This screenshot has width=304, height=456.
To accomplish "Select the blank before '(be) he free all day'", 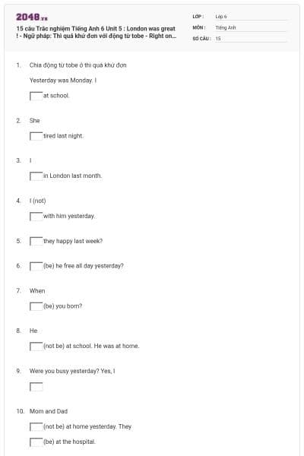I will click(36, 266).
